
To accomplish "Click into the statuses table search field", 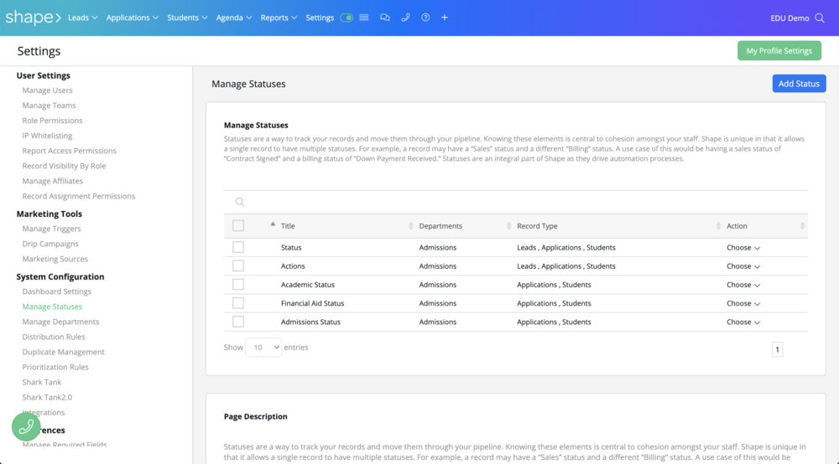I will click(x=516, y=202).
